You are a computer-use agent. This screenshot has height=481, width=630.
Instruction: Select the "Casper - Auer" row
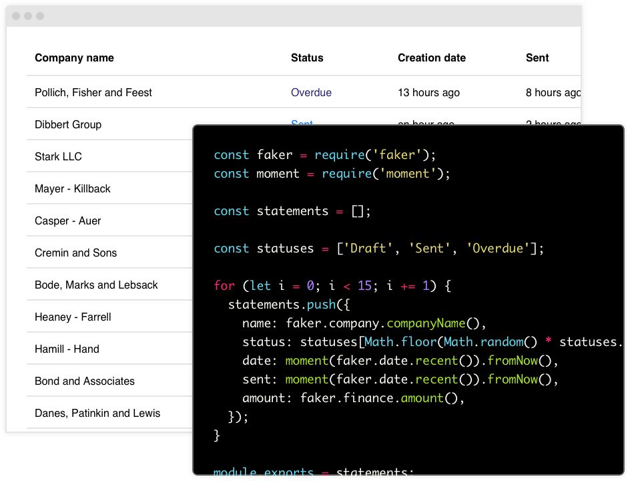tap(67, 220)
